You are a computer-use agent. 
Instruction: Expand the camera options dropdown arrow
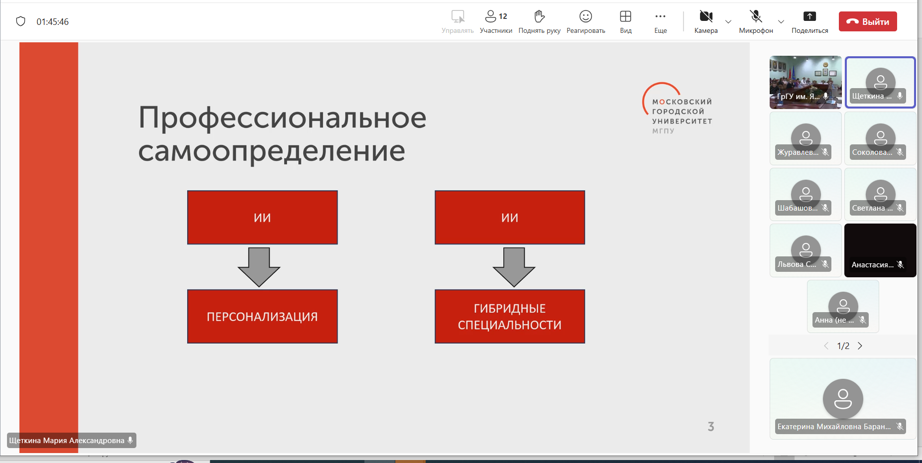point(728,22)
